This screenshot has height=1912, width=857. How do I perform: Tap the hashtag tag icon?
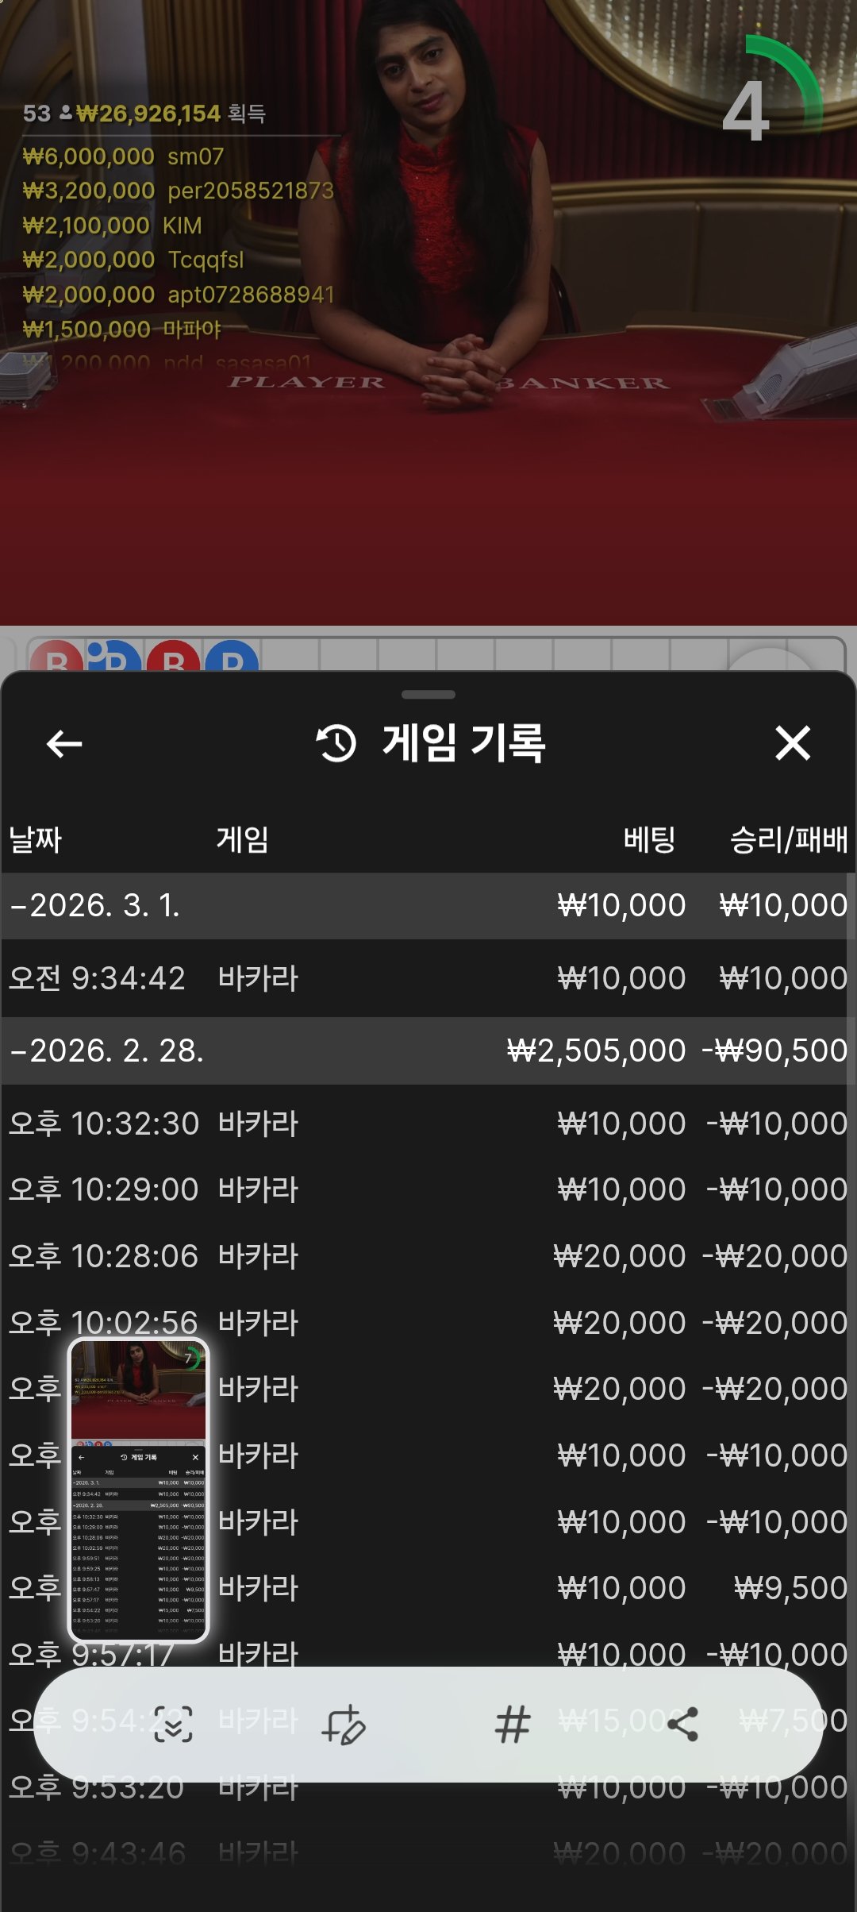coord(513,1724)
